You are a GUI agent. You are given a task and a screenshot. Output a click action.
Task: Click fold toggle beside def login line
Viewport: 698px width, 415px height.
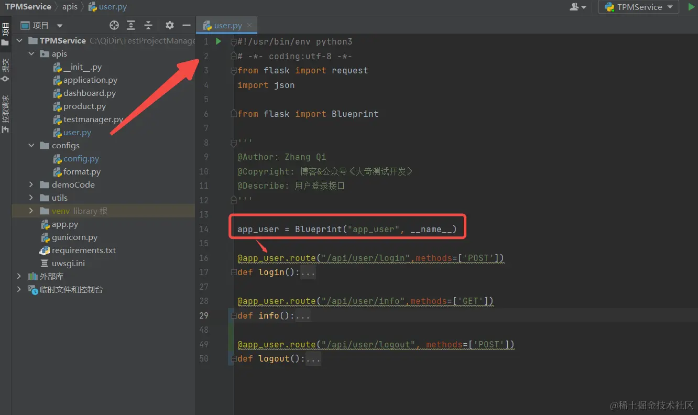[233, 272]
